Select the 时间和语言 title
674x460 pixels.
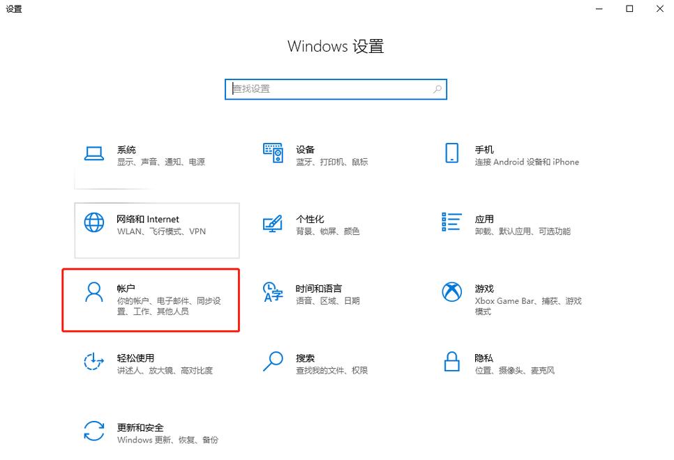point(319,289)
